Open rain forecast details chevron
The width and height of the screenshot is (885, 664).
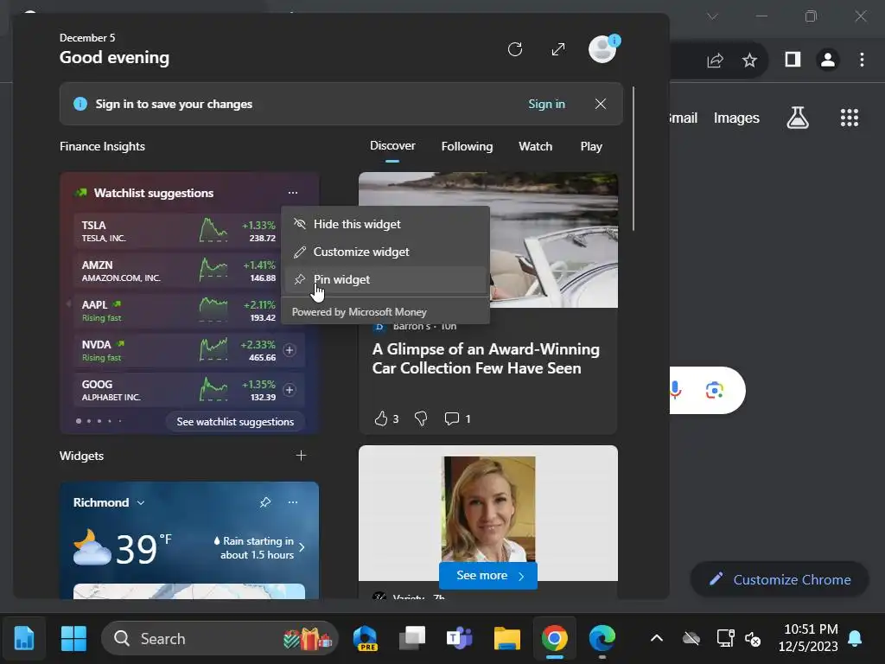point(302,547)
